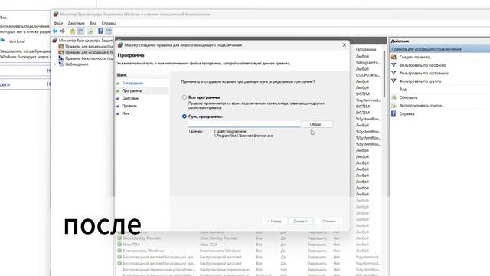Click the Безопасность Windows rule row
Screen dimensions: 490x276
250,251
